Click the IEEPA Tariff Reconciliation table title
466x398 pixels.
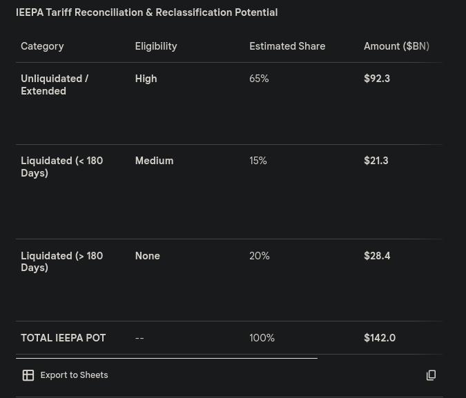[x=146, y=12]
